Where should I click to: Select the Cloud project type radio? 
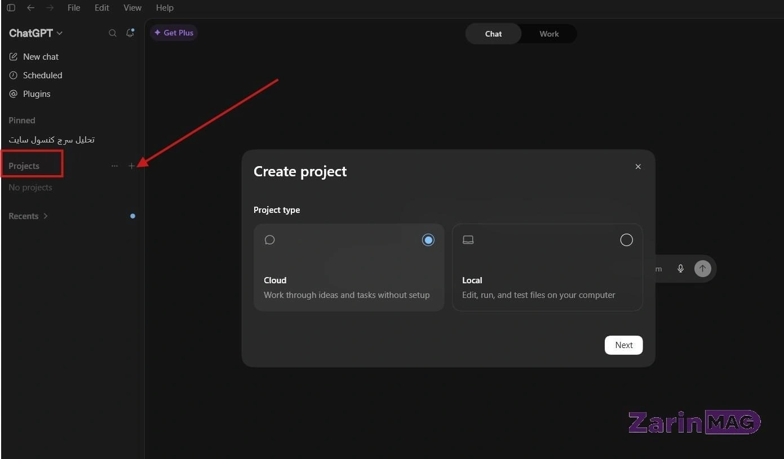coord(428,240)
